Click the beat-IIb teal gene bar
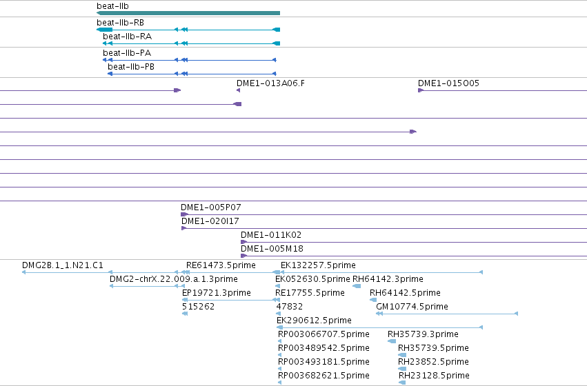The image size is (587, 386). tap(188, 13)
